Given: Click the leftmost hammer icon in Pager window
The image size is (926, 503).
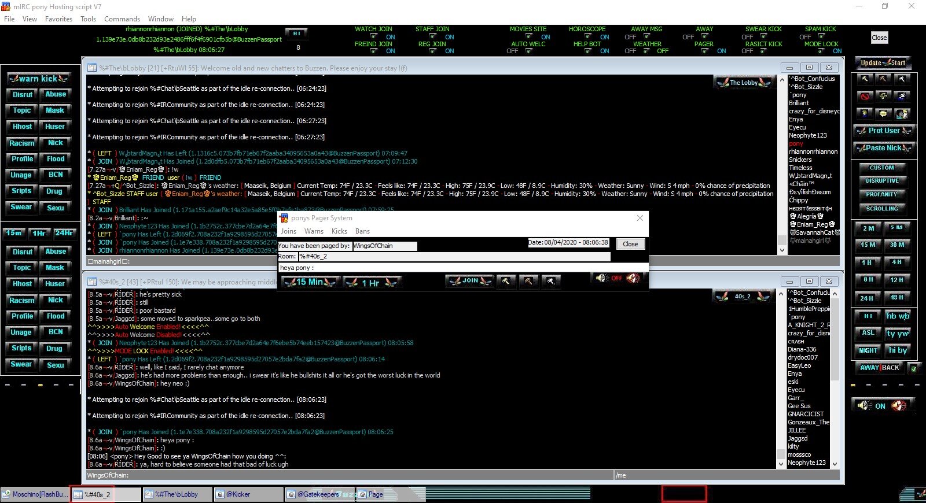Looking at the screenshot, I should click(x=506, y=281).
